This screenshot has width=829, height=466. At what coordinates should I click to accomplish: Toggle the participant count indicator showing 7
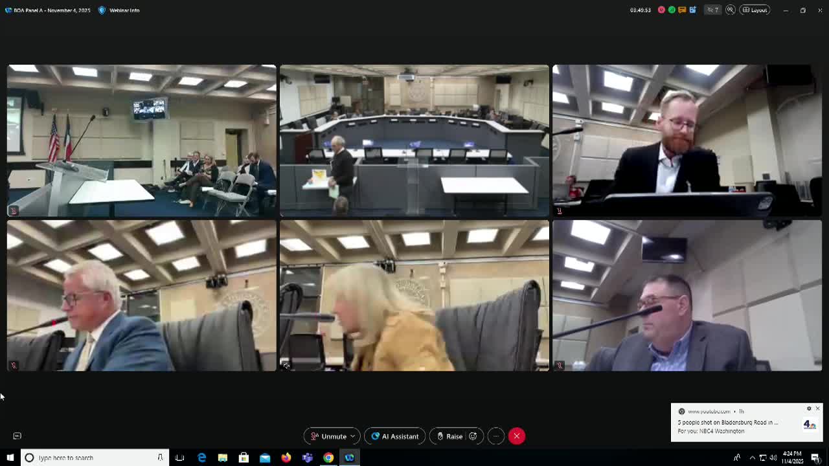(712, 10)
